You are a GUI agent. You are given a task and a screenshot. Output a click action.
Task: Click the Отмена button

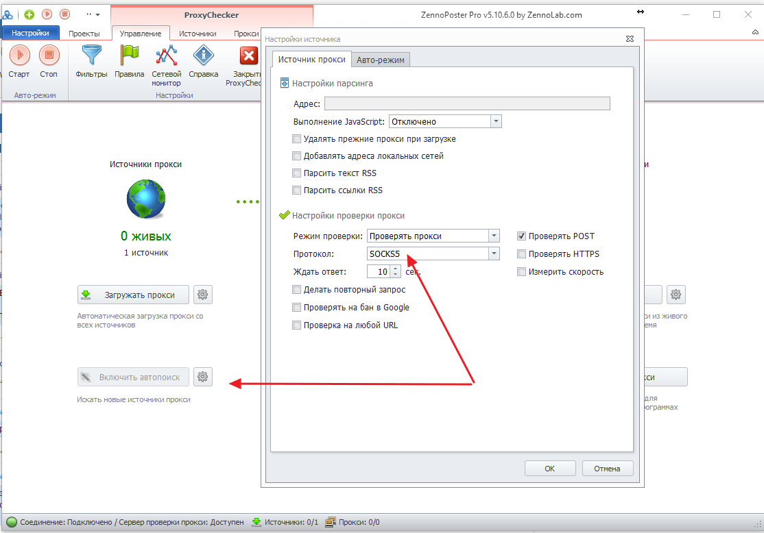pyautogui.click(x=607, y=469)
